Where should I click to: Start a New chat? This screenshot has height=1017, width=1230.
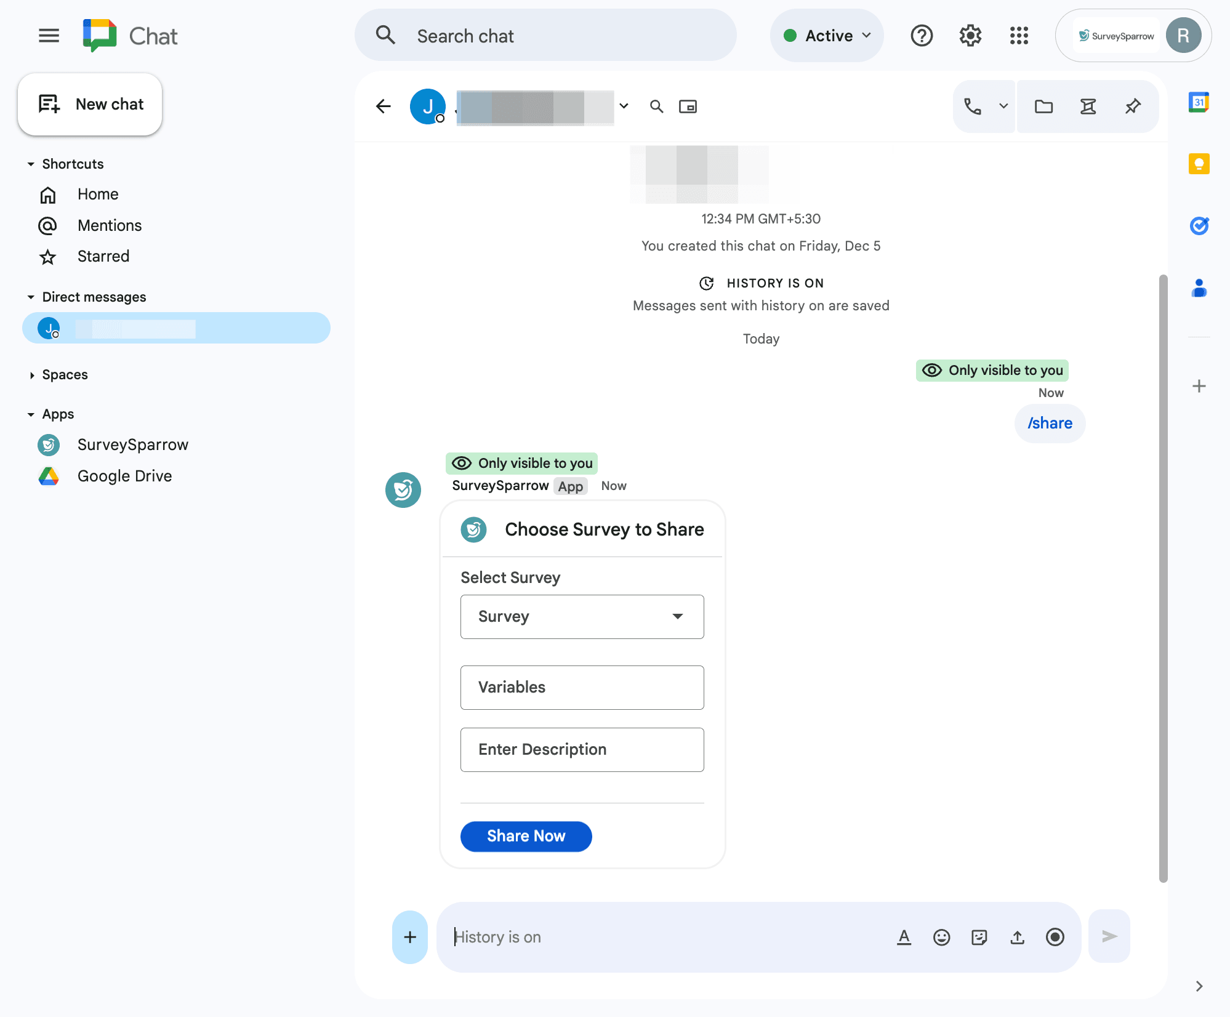90,104
